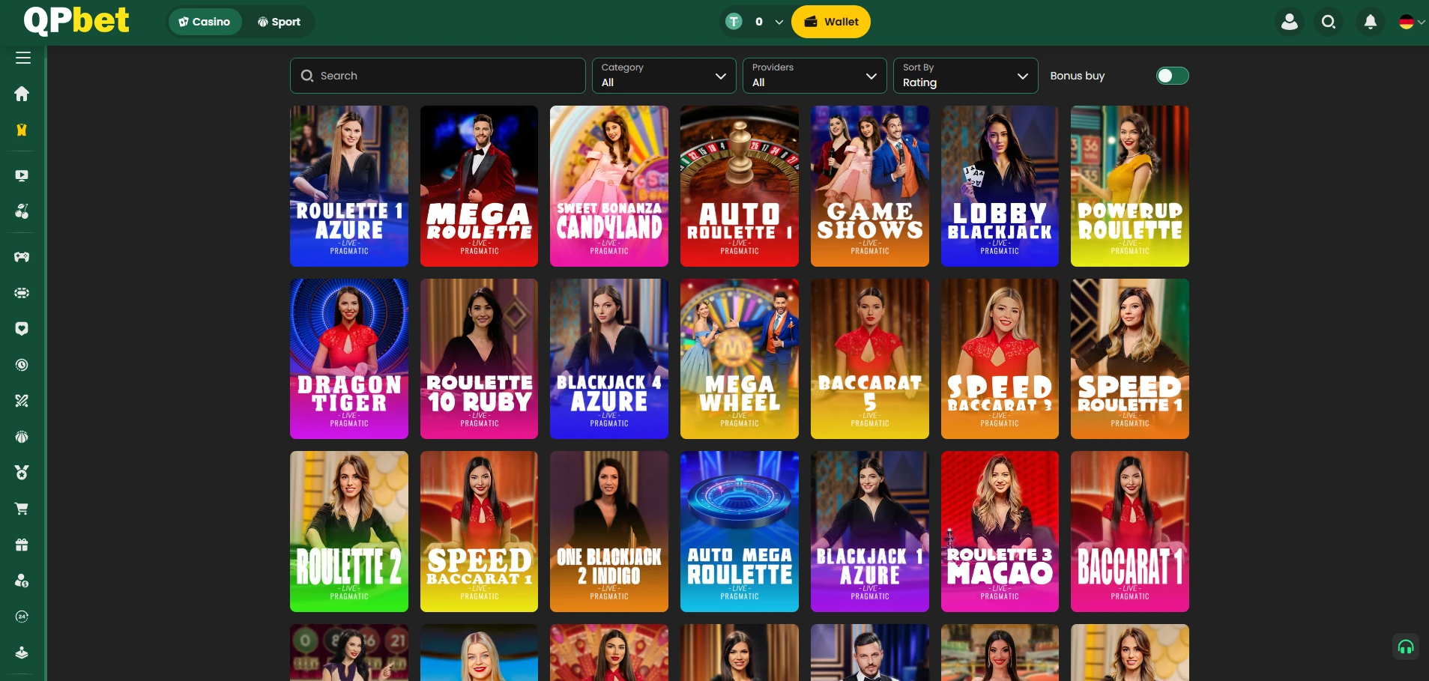The width and height of the screenshot is (1429, 681).
Task: Open the live TV play icon
Action: (x=22, y=175)
